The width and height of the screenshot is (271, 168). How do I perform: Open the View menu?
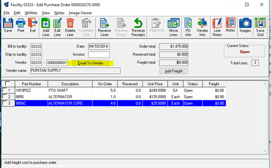point(46,13)
